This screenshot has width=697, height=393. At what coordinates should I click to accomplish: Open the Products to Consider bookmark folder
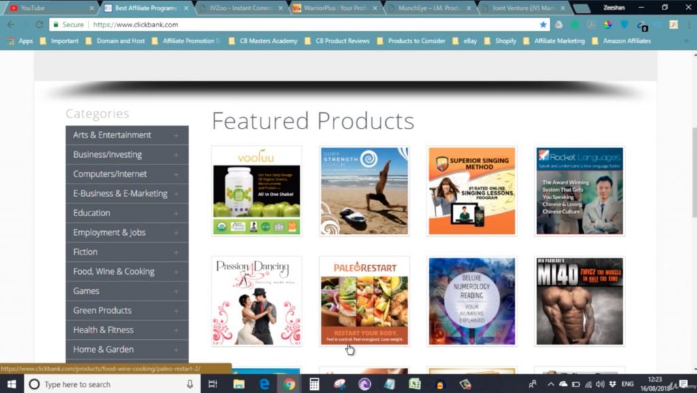pos(410,41)
